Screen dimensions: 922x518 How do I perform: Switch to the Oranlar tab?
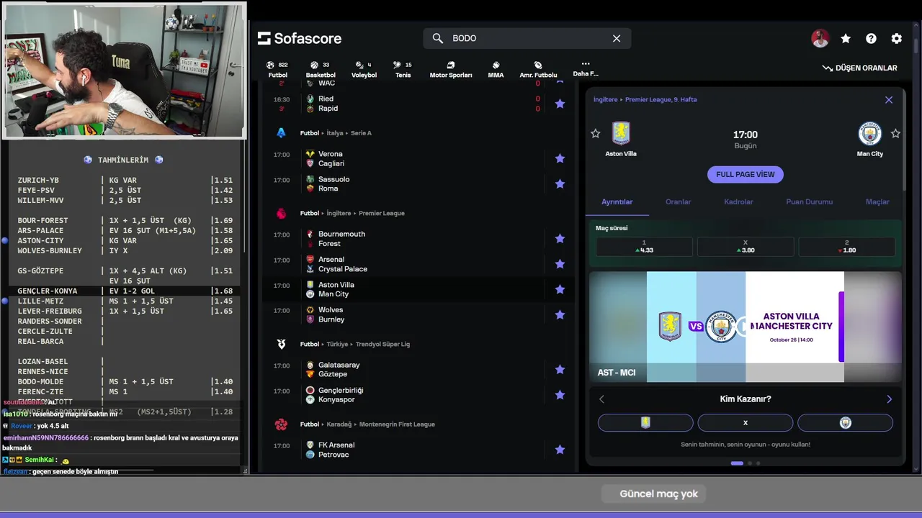point(678,202)
